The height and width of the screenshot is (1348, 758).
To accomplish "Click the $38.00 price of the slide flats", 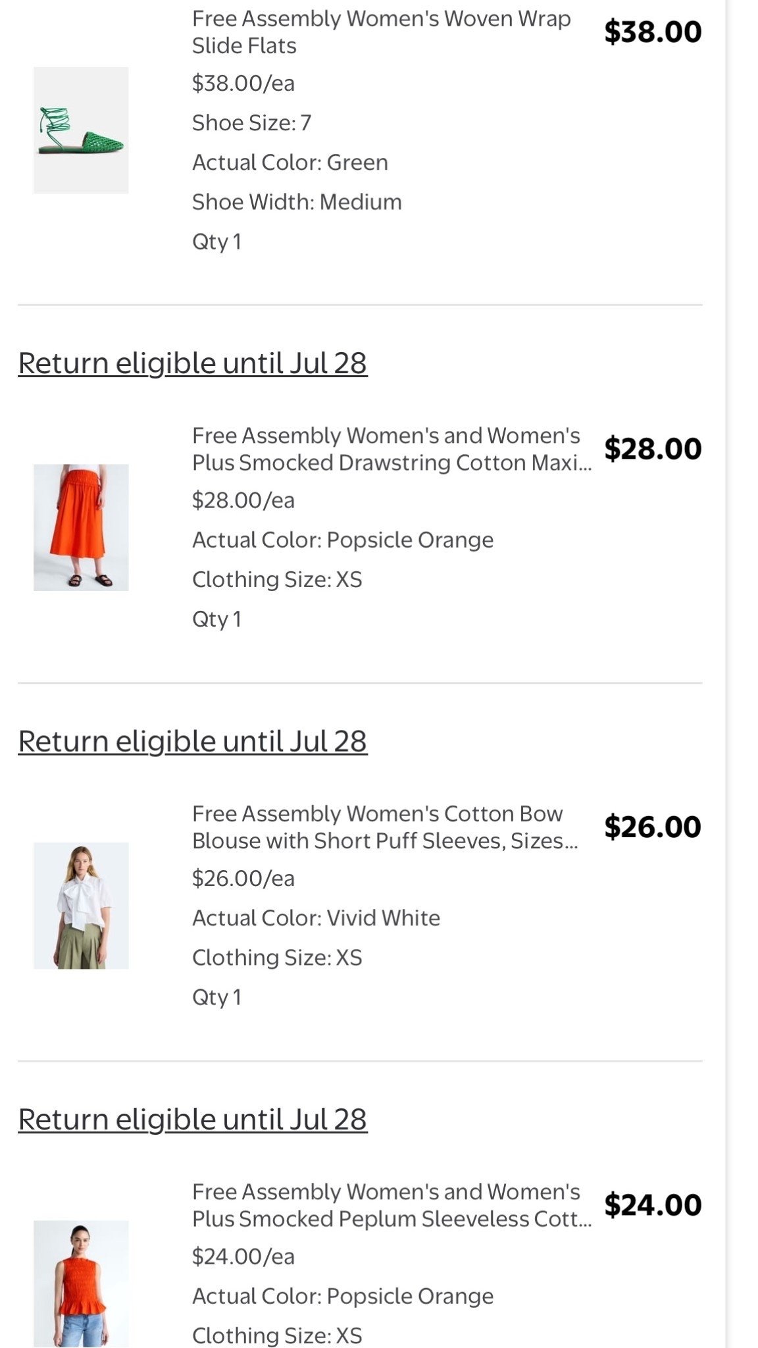I will click(x=653, y=30).
